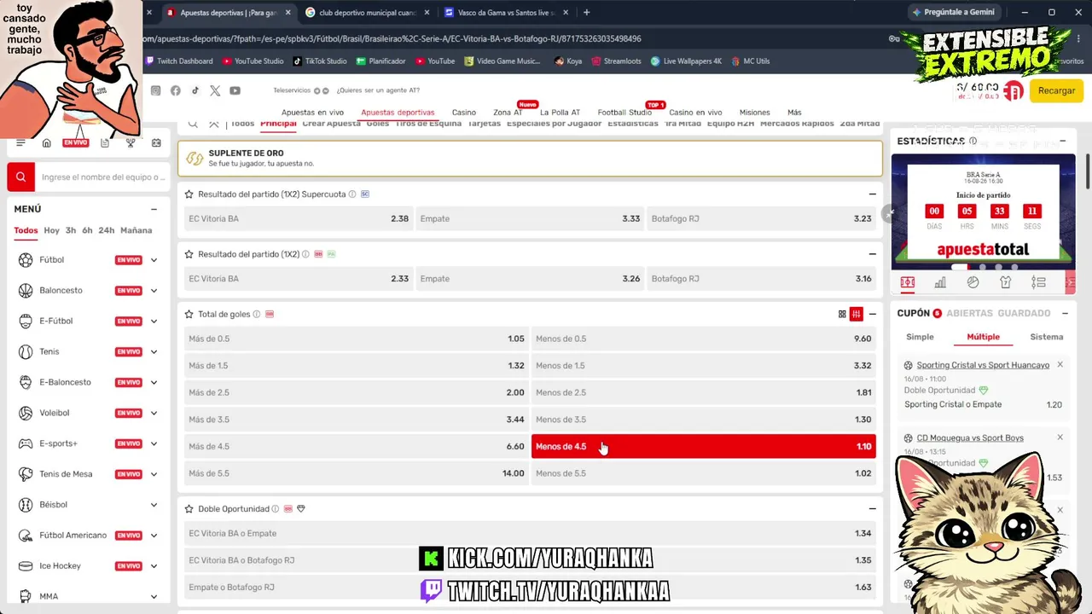Image resolution: width=1092 pixels, height=614 pixels.
Task: Open the X (Twitter) social icon
Action: click(215, 90)
